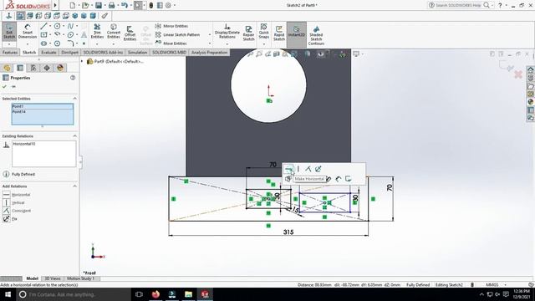Open the Quick Snaps tool
This screenshot has width=535, height=301.
point(264,31)
